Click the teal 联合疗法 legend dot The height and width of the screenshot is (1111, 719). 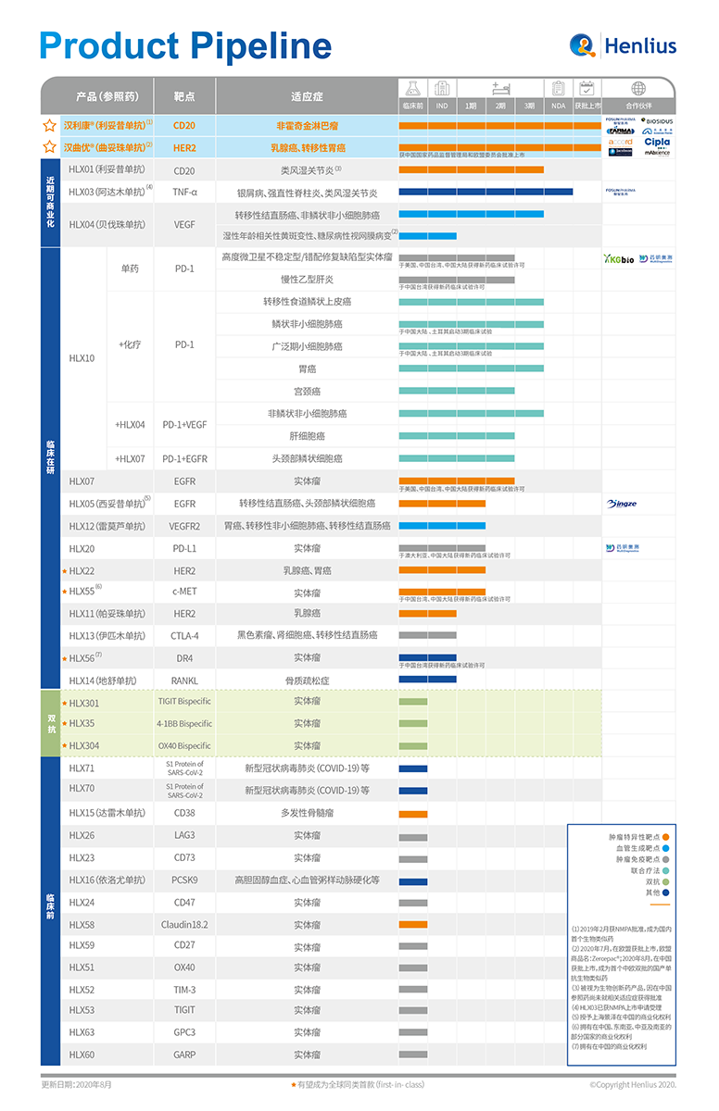pyautogui.click(x=666, y=870)
